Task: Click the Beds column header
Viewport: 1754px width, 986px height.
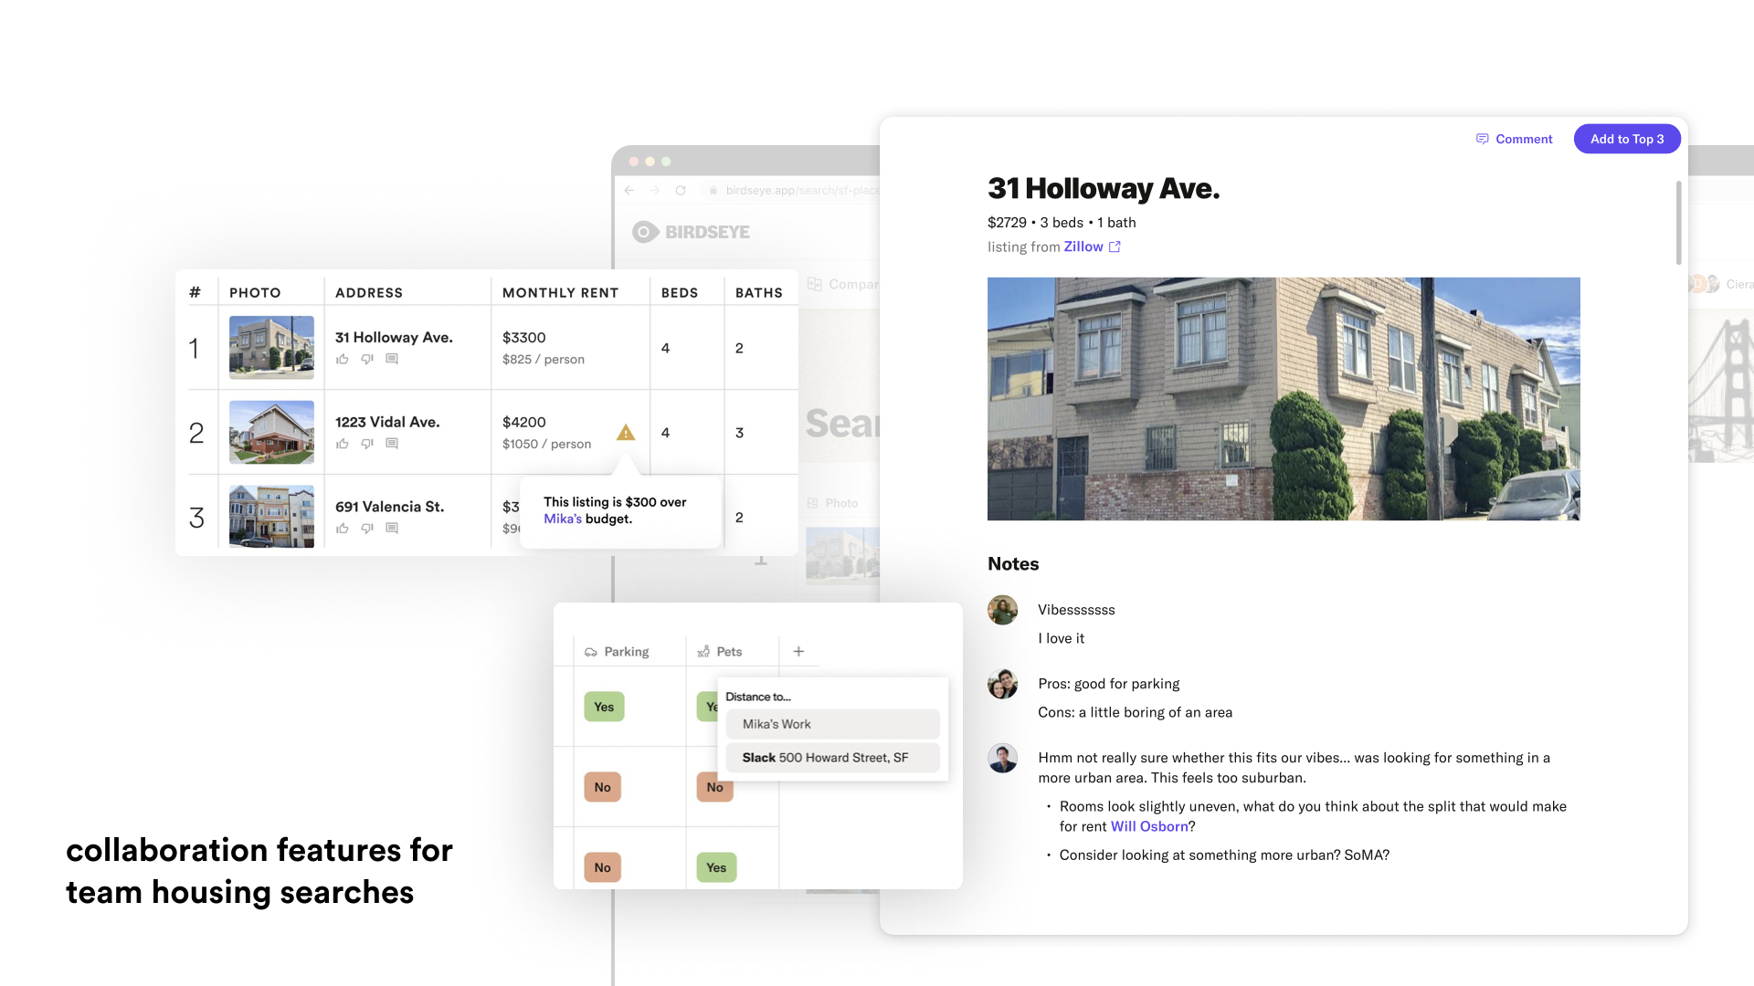Action: [x=680, y=293]
